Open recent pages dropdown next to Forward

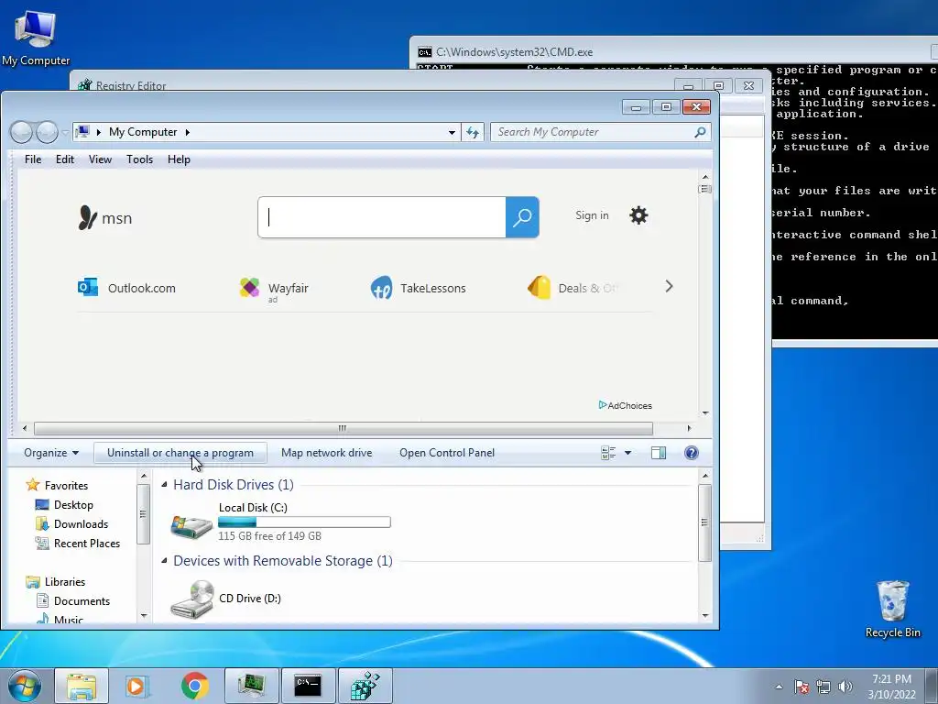(x=65, y=132)
